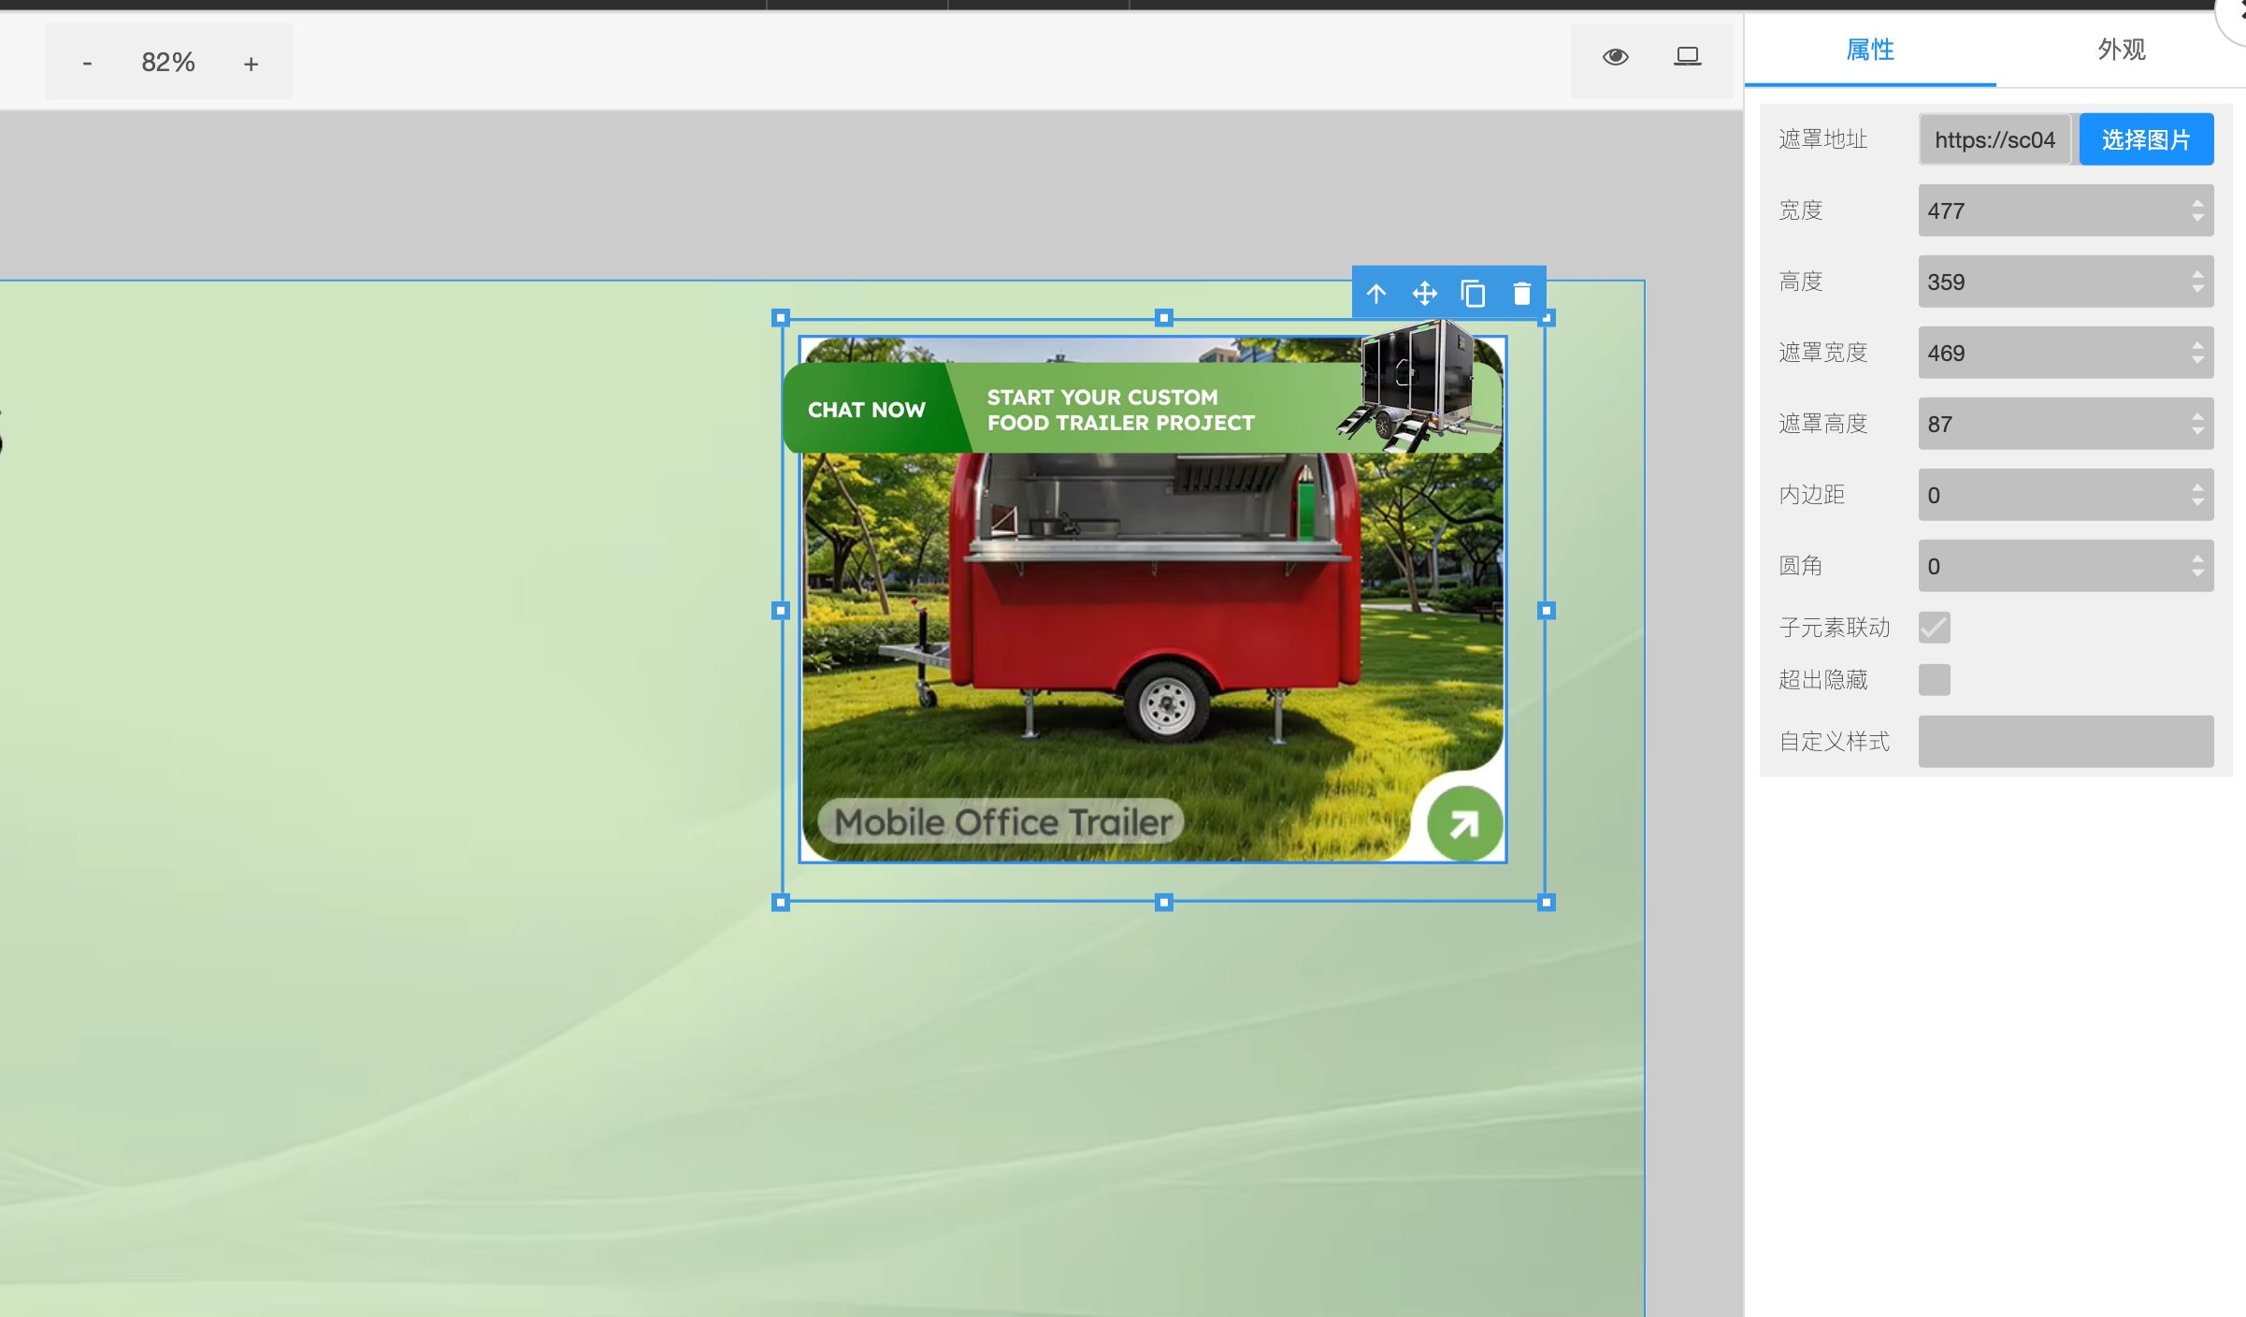Viewport: 2246px width, 1317px height.
Task: Click the eye preview icon
Action: pos(1615,57)
